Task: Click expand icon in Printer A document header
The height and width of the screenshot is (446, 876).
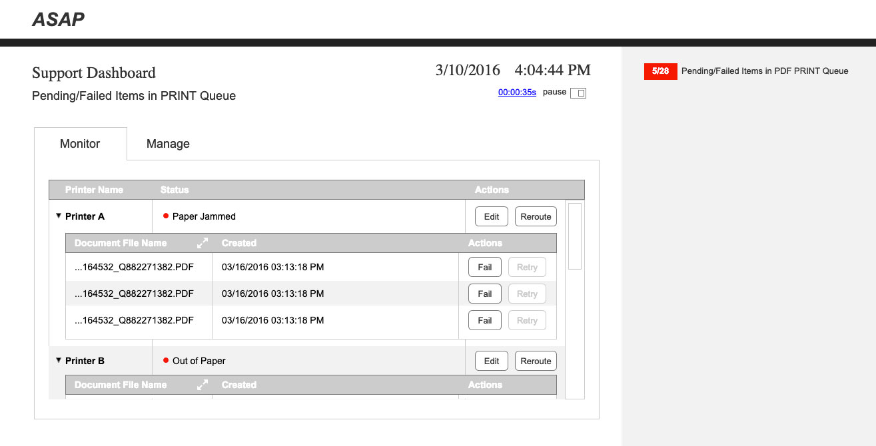Action: [x=203, y=243]
